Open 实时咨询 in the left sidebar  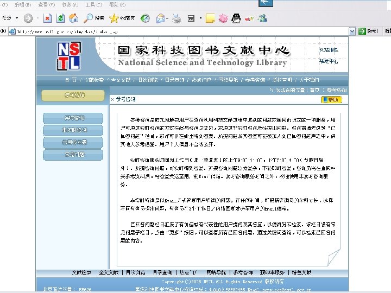(x=73, y=118)
